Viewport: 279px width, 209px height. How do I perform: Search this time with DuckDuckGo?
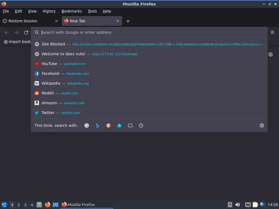tap(108, 125)
